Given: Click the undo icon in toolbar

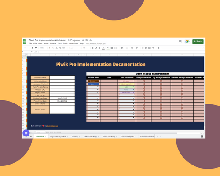Looking at the screenshot, I should click(26, 48).
